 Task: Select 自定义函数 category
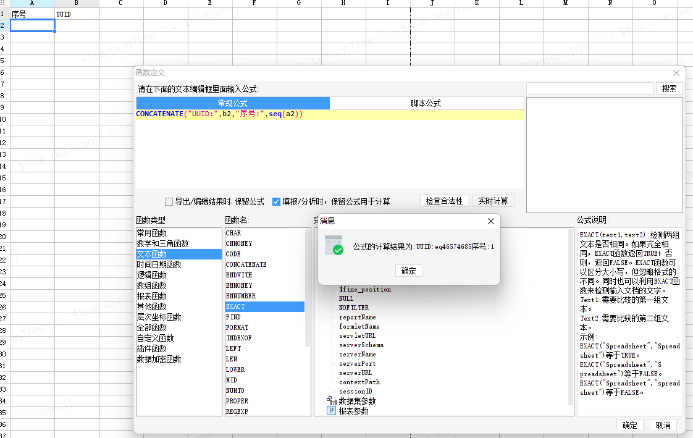click(x=179, y=338)
